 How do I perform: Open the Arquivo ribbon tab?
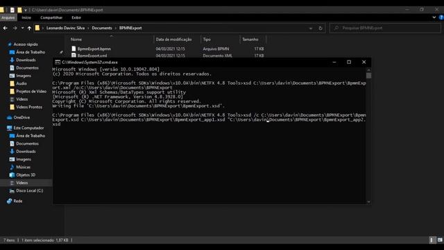click(8, 17)
